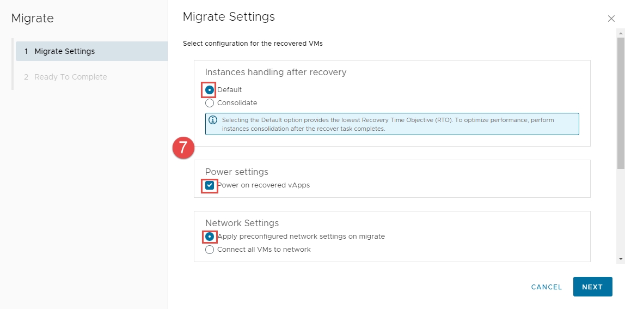Click the Instances handling after recovery heading
This screenshot has width=625, height=309.
pos(275,72)
